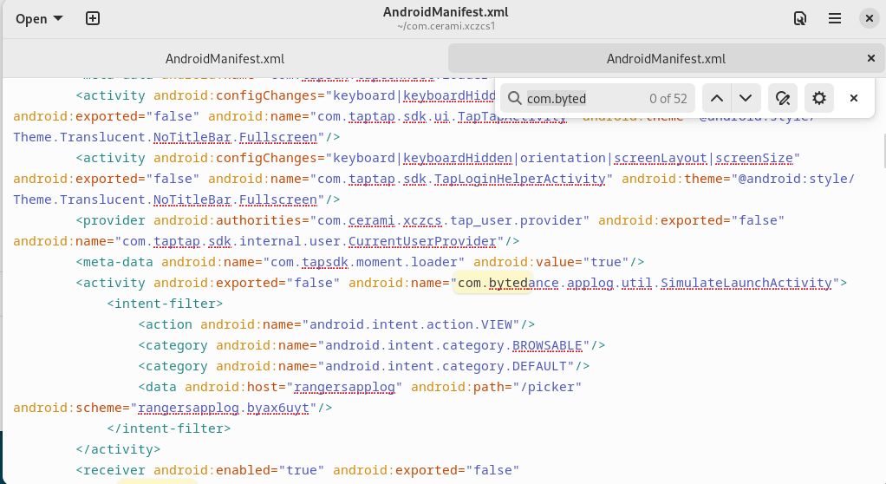Screen dimensions: 886x484
Task: Close the second AndroidManifest.xml tab
Action: [870, 58]
